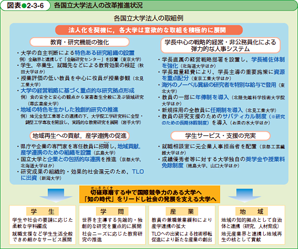Click the example mentioning 岩手大学

pos(82,119)
